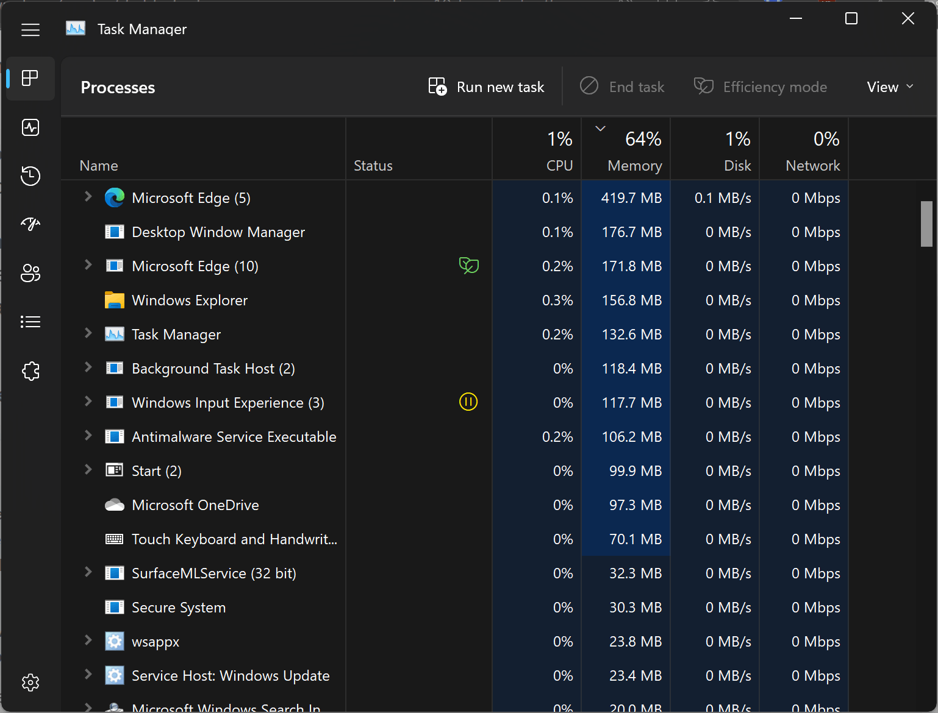
Task: Sort by the Status column header
Action: pyautogui.click(x=419, y=149)
